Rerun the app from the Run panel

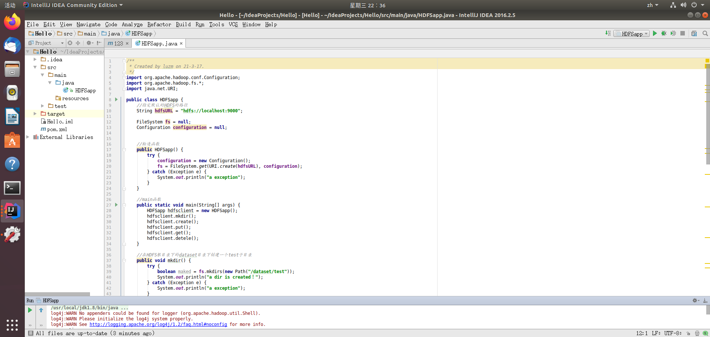[30, 310]
